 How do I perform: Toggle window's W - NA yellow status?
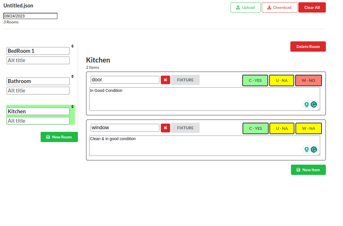click(308, 128)
